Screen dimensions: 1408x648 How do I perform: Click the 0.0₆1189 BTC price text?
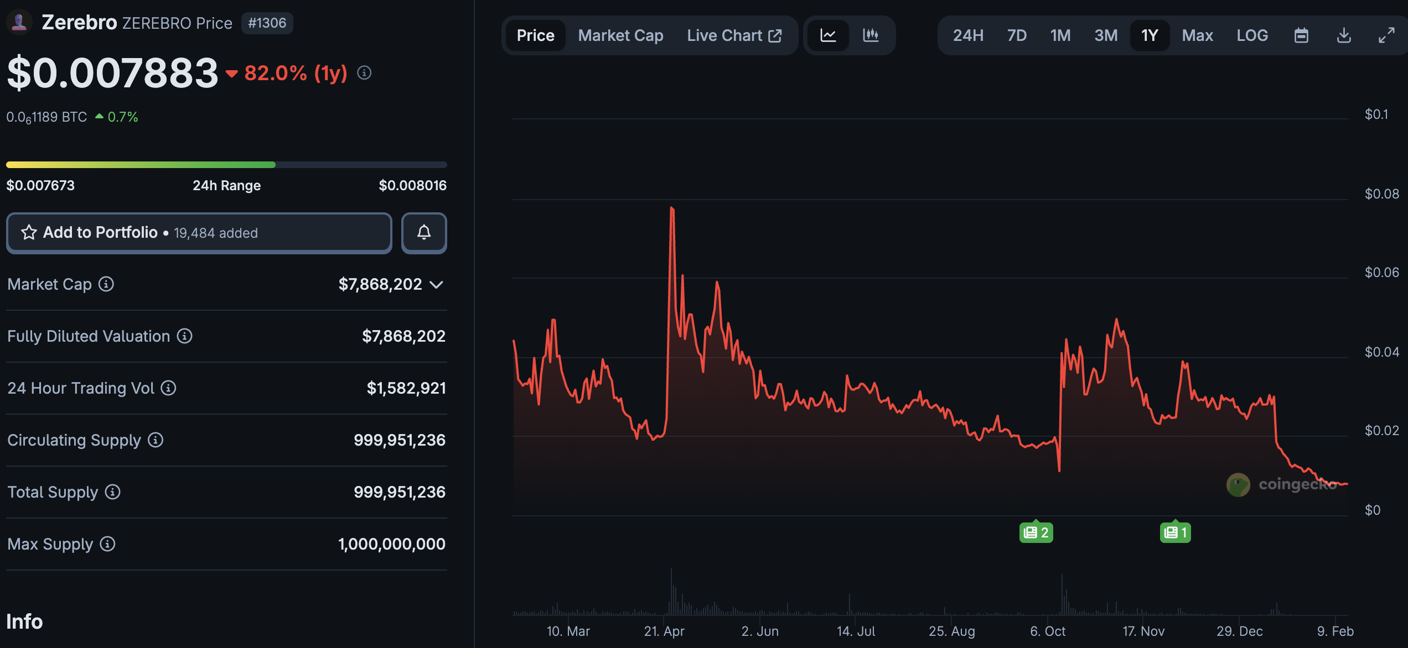[x=46, y=117]
